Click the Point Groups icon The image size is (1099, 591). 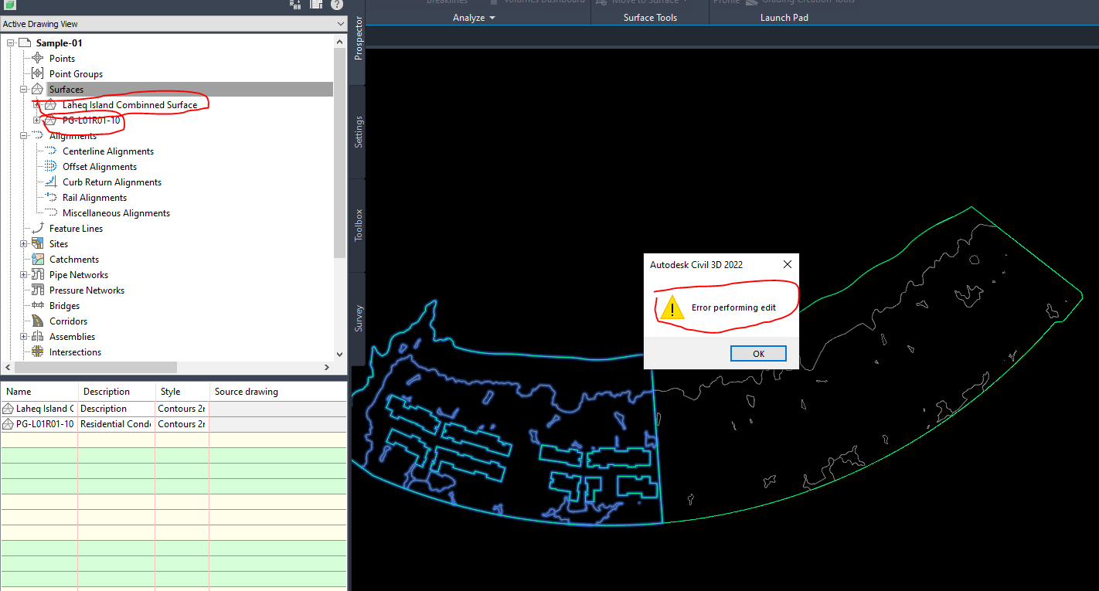coord(37,73)
